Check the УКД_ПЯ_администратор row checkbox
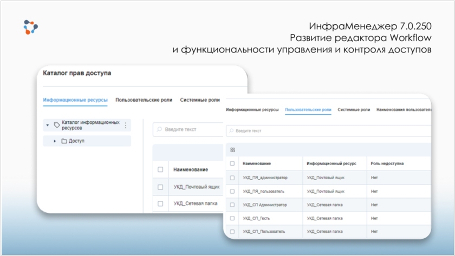Image resolution: width=455 pixels, height=256 pixels. [x=232, y=178]
